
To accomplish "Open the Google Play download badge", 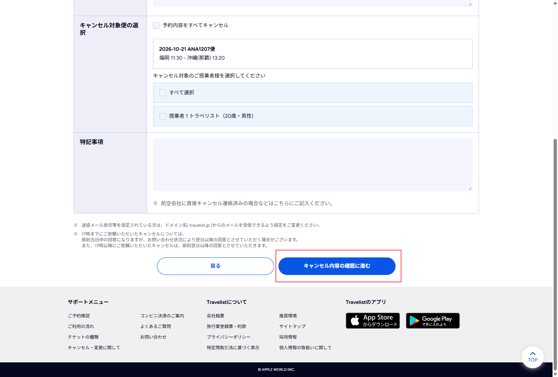I will pyautogui.click(x=433, y=321).
